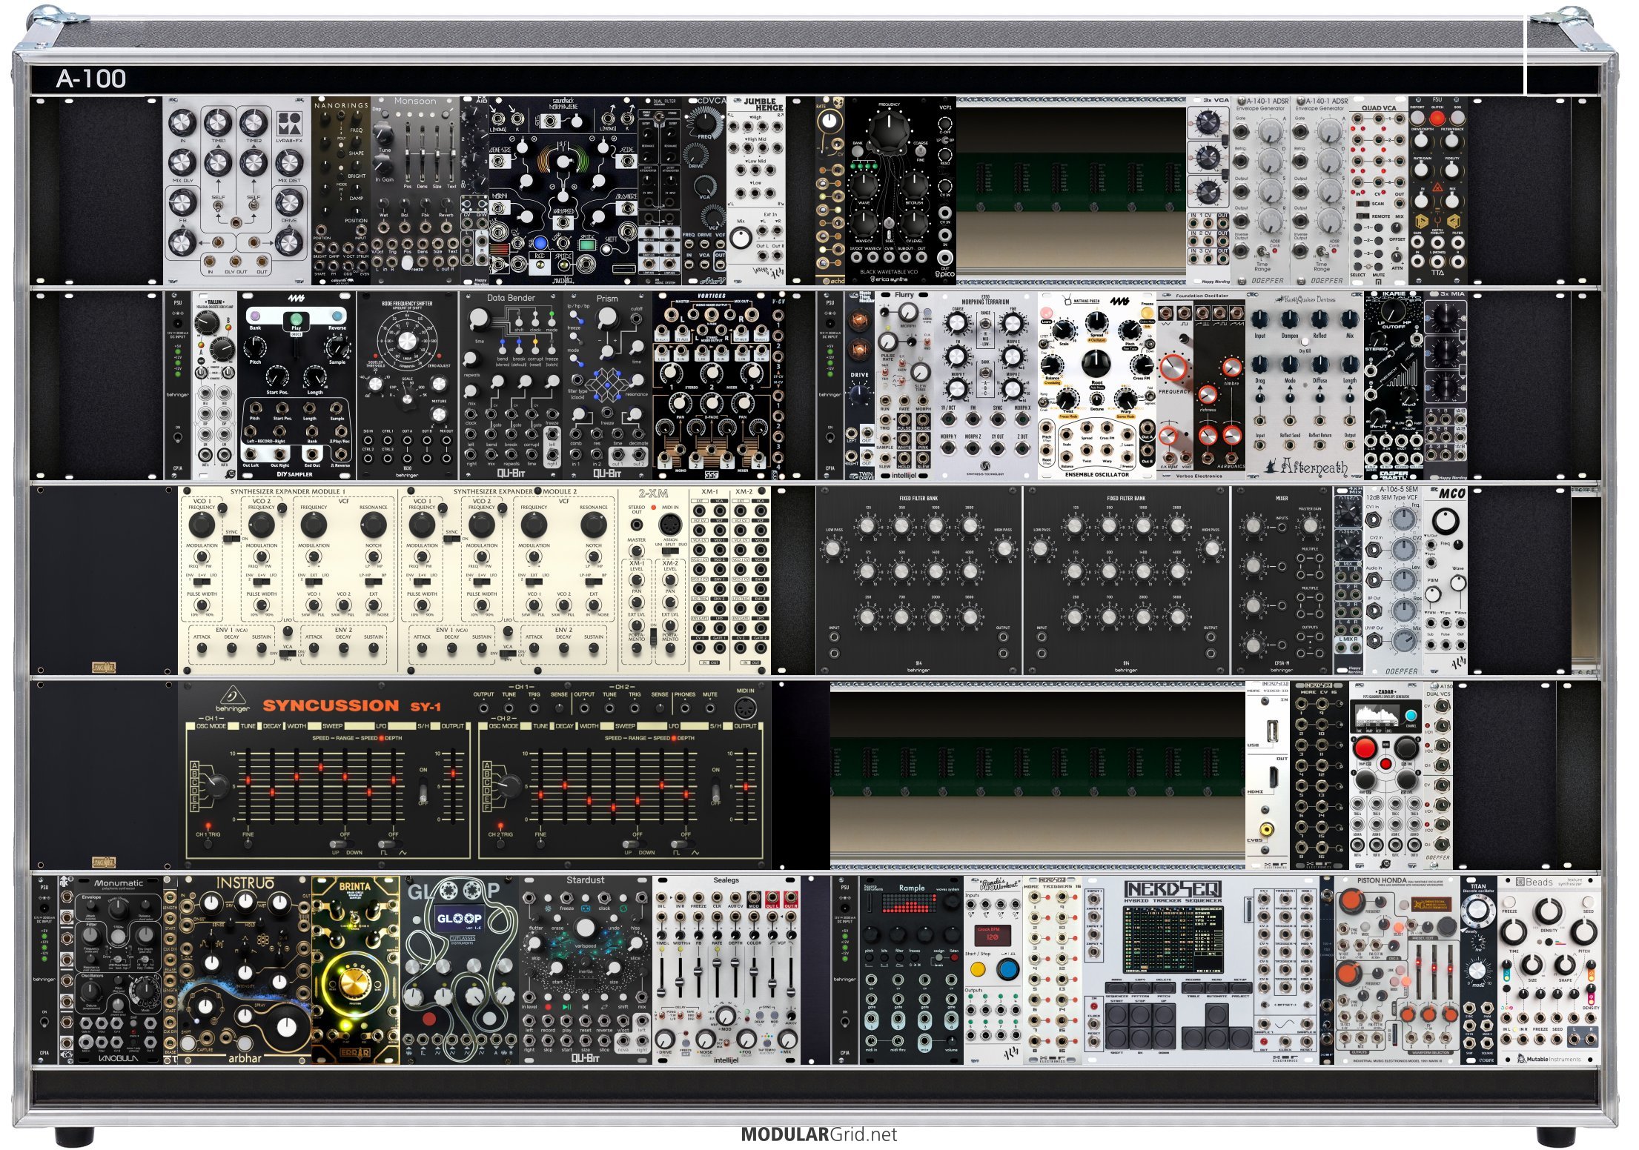Click the Pos slider on Monsoon
The width and height of the screenshot is (1639, 1150).
pyautogui.click(x=408, y=153)
